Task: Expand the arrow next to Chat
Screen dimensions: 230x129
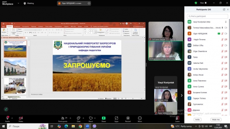Action: (83, 118)
